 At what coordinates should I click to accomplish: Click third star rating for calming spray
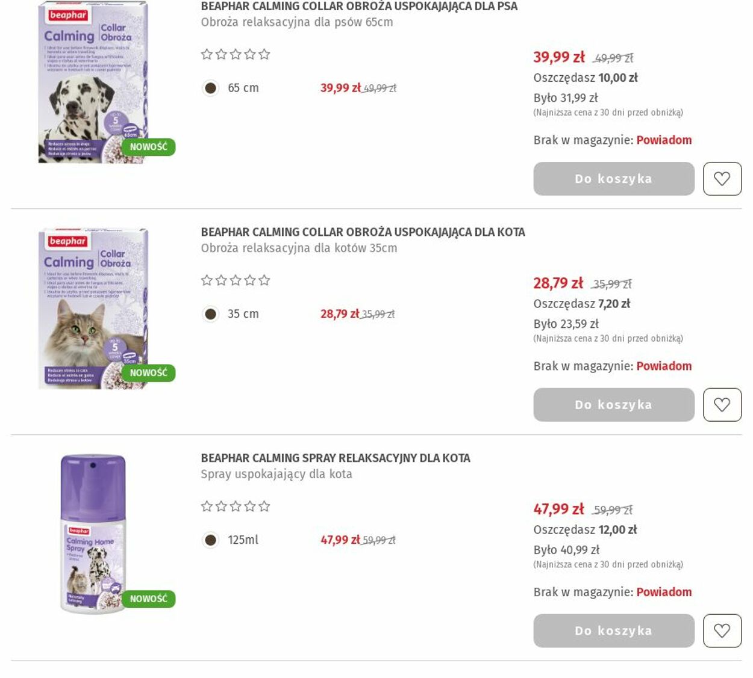point(236,507)
